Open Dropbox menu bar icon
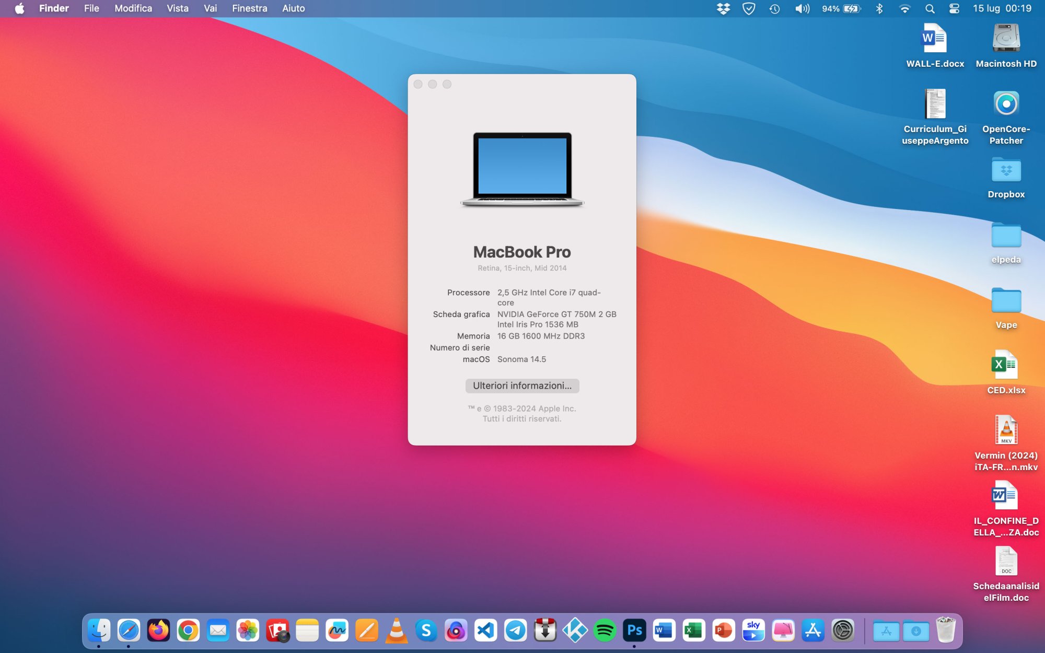 point(723,8)
